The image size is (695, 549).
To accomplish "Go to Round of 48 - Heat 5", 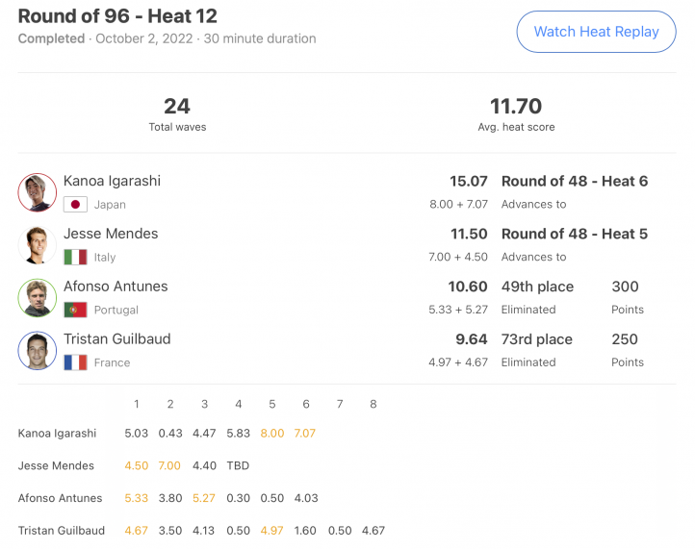I will point(575,234).
